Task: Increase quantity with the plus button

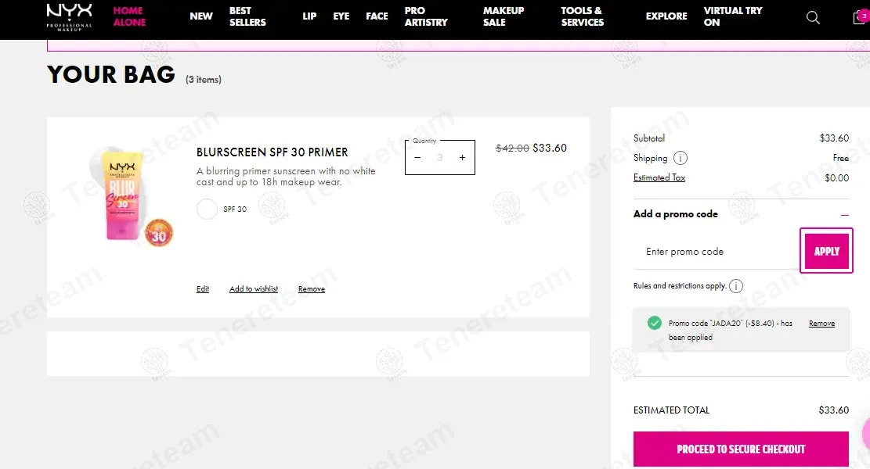Action: tap(462, 158)
